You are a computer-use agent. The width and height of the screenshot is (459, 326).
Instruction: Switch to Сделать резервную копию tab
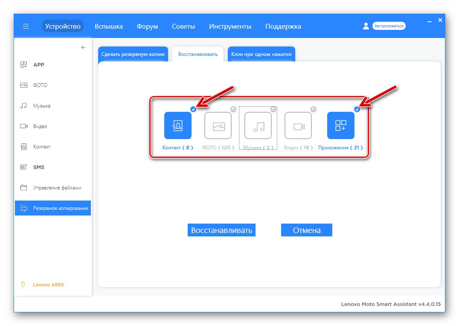coord(133,54)
